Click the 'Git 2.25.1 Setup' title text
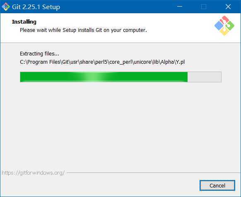The width and height of the screenshot is (241, 197). click(x=36, y=7)
